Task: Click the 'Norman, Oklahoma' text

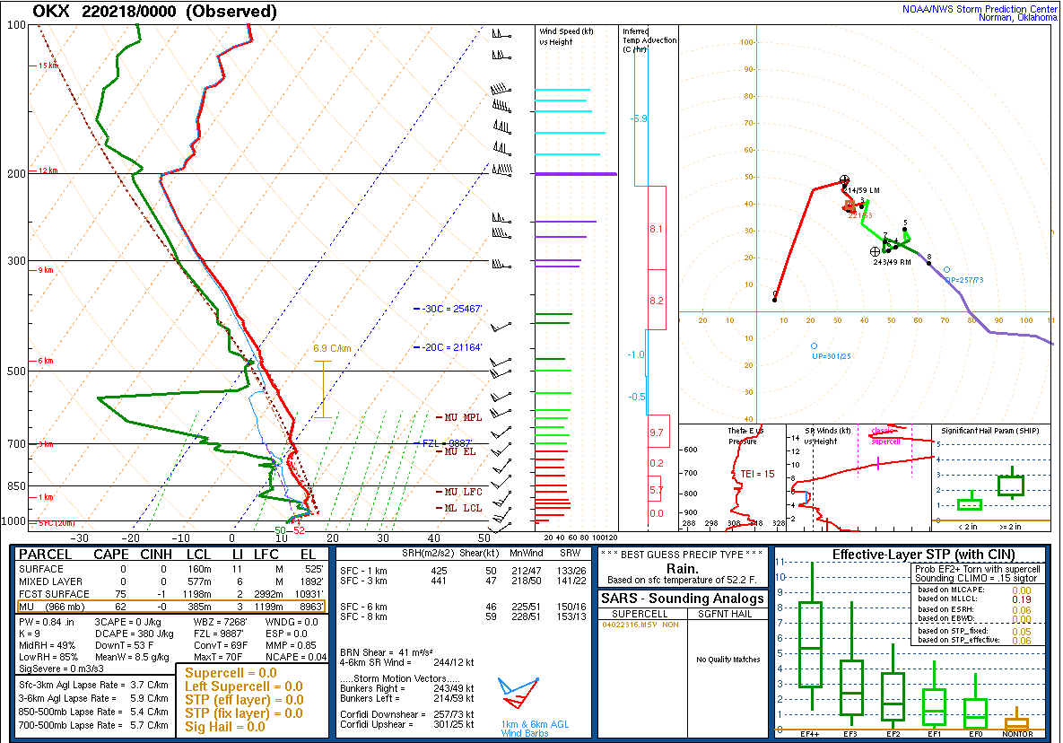Action: pyautogui.click(x=1017, y=18)
